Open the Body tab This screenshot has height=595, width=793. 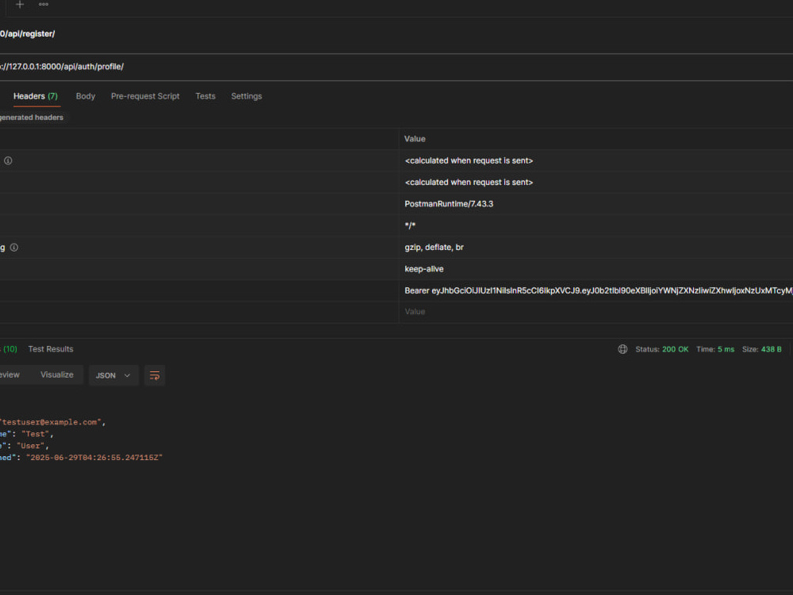pyautogui.click(x=86, y=96)
